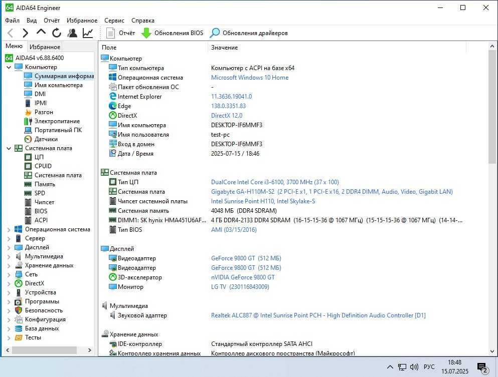This screenshot has width=498, height=377.
Task: Click the green BIOS update arrow icon
Action: pyautogui.click(x=146, y=33)
